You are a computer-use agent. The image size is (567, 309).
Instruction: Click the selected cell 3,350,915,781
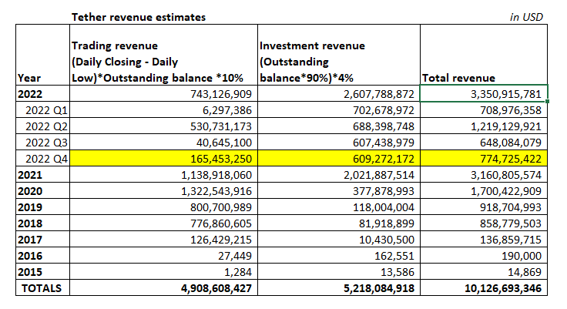[484, 93]
